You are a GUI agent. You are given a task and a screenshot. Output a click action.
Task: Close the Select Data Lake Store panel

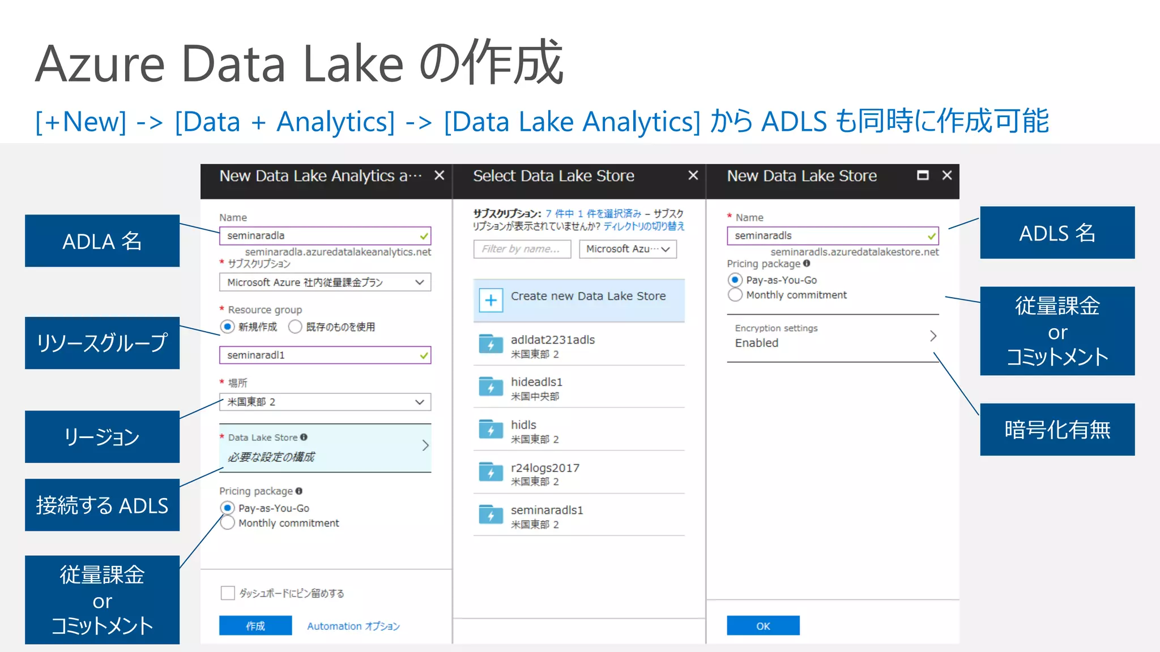693,175
